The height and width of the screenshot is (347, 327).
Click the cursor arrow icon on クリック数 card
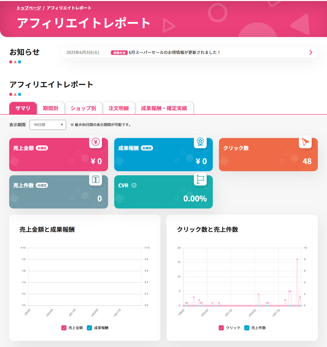[305, 142]
